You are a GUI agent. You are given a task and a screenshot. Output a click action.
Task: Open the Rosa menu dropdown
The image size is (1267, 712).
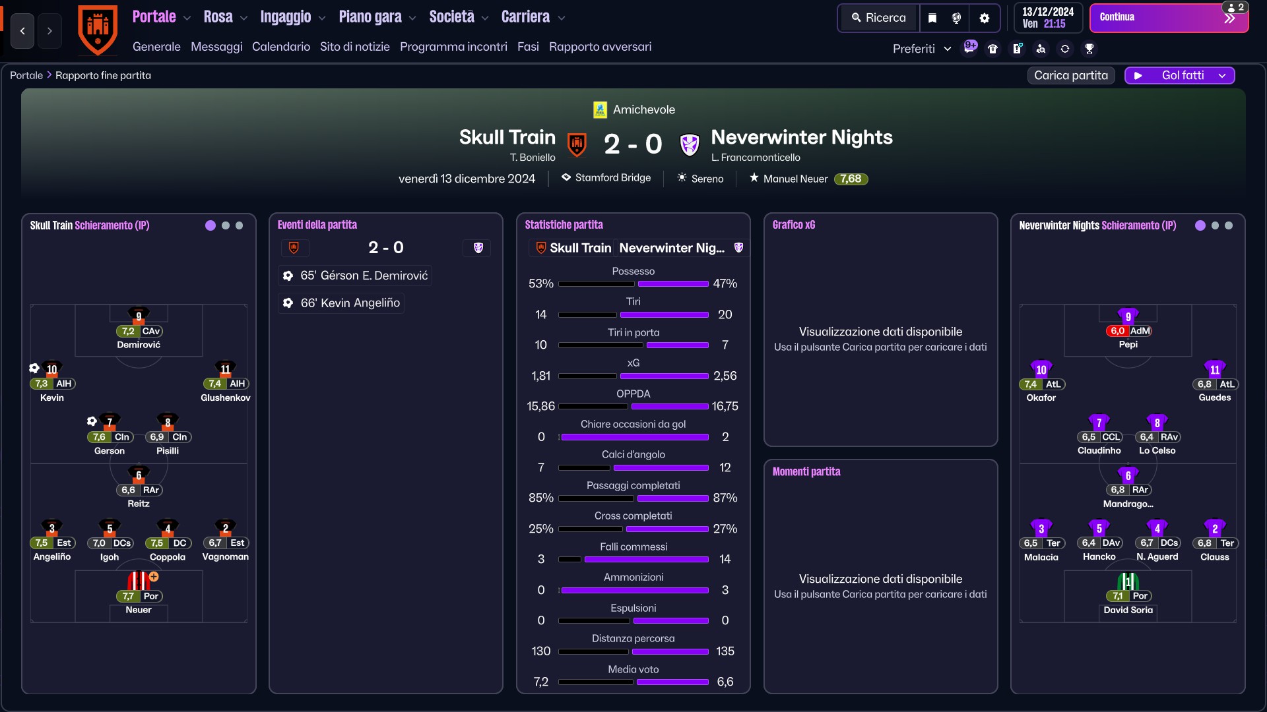pyautogui.click(x=225, y=17)
